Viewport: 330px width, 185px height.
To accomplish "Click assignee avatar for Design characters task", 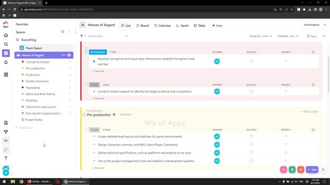I will 217,145.
